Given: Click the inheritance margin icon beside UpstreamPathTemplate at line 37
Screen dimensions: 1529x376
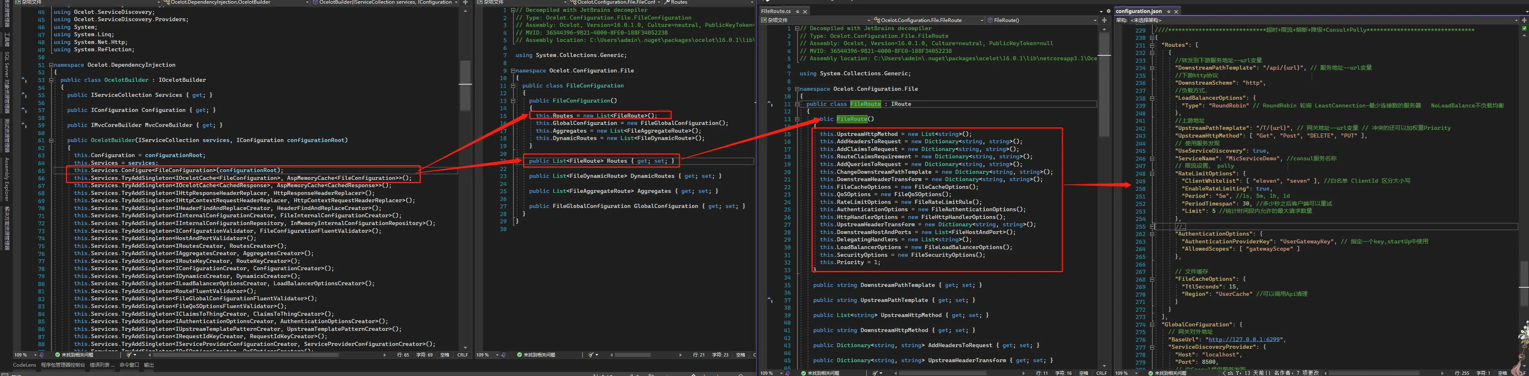Looking at the screenshot, I should (x=770, y=300).
